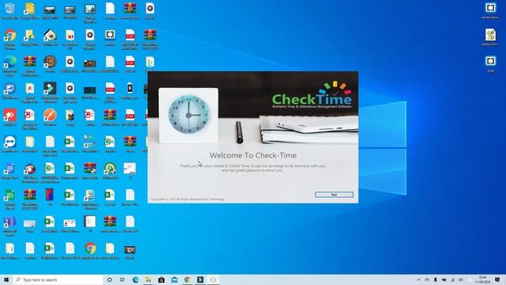
Task: Switch to the Check-Time installer taskbar icon
Action: point(213,279)
